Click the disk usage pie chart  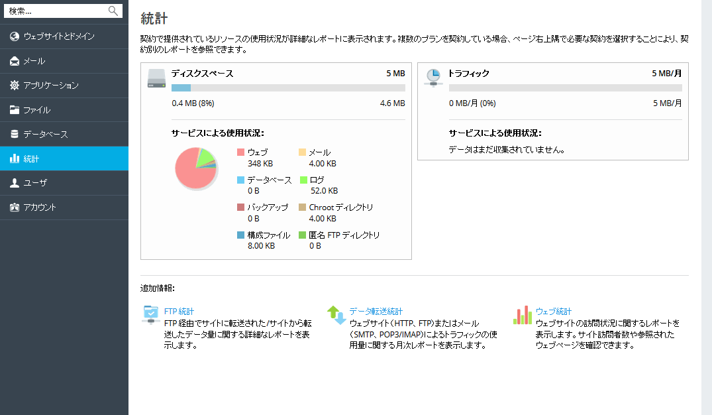point(195,168)
